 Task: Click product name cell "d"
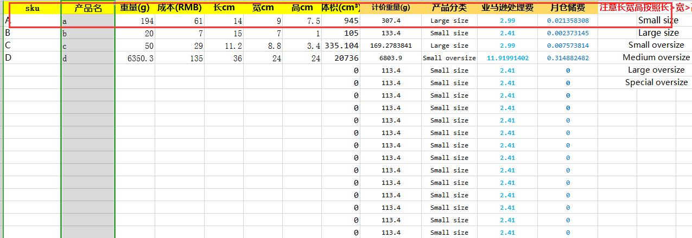click(x=88, y=59)
